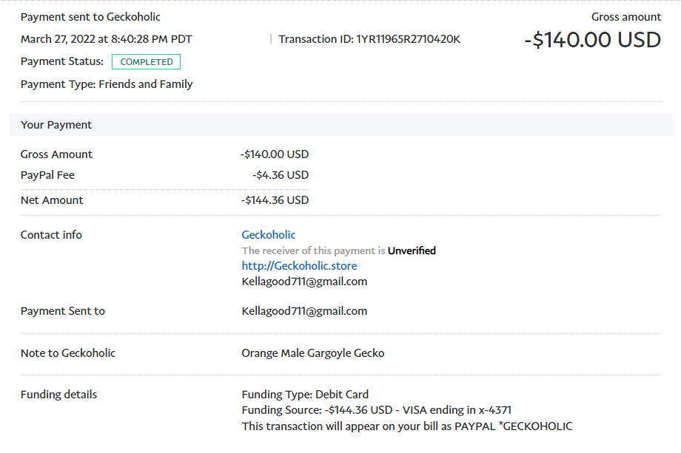Click the Unverified receiver status text
The width and height of the screenshot is (681, 453).
point(412,251)
